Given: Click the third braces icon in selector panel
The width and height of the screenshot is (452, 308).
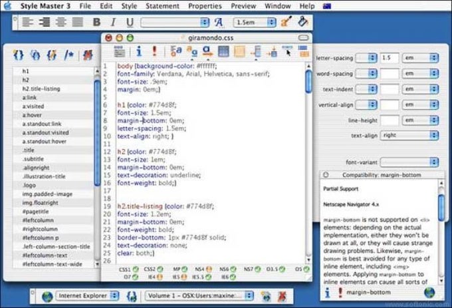Looking at the screenshot, I should click(x=52, y=55).
